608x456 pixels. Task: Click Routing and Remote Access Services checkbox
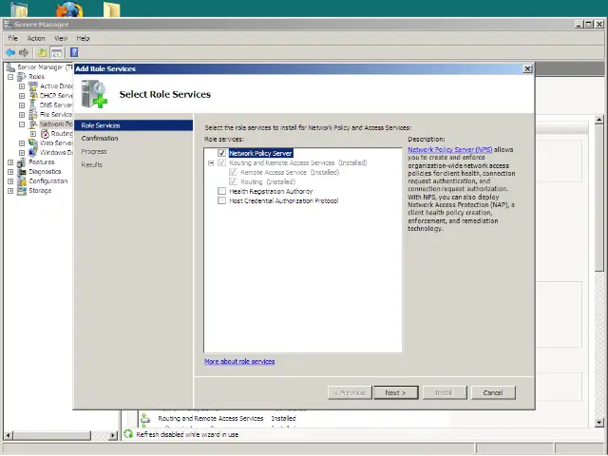tap(221, 162)
